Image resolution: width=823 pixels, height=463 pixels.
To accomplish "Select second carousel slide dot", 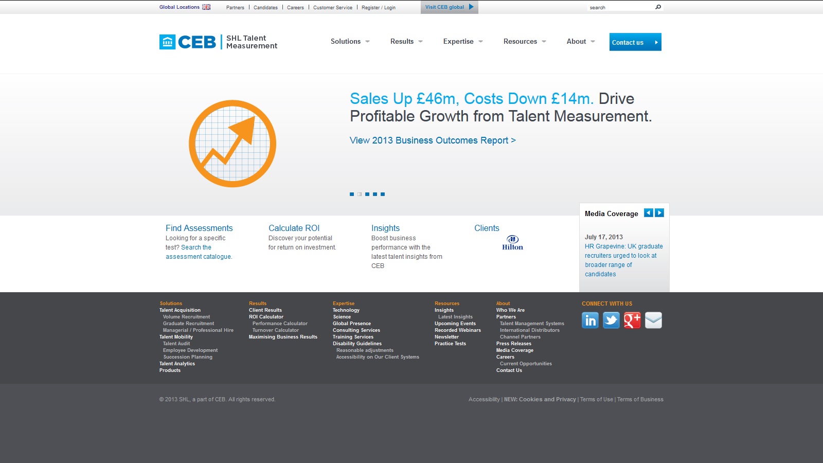I will [x=360, y=194].
